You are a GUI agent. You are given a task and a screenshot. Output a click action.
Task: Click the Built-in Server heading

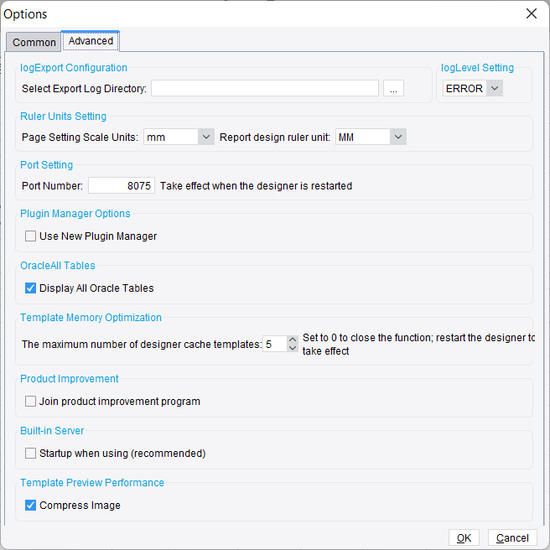52,431
